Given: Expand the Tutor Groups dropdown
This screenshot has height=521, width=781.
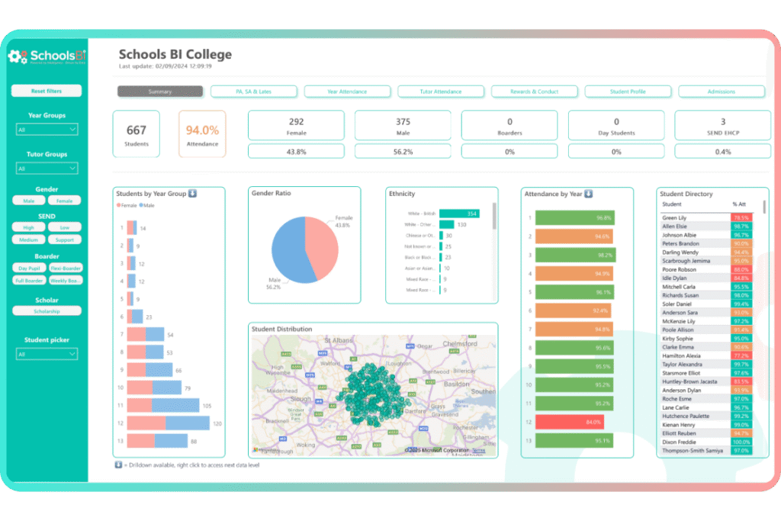Looking at the screenshot, I should (x=47, y=169).
